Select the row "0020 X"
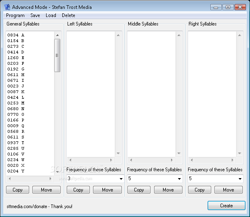Image resolution: width=250 pixels, height=217 pixels. pyautogui.click(x=16, y=166)
